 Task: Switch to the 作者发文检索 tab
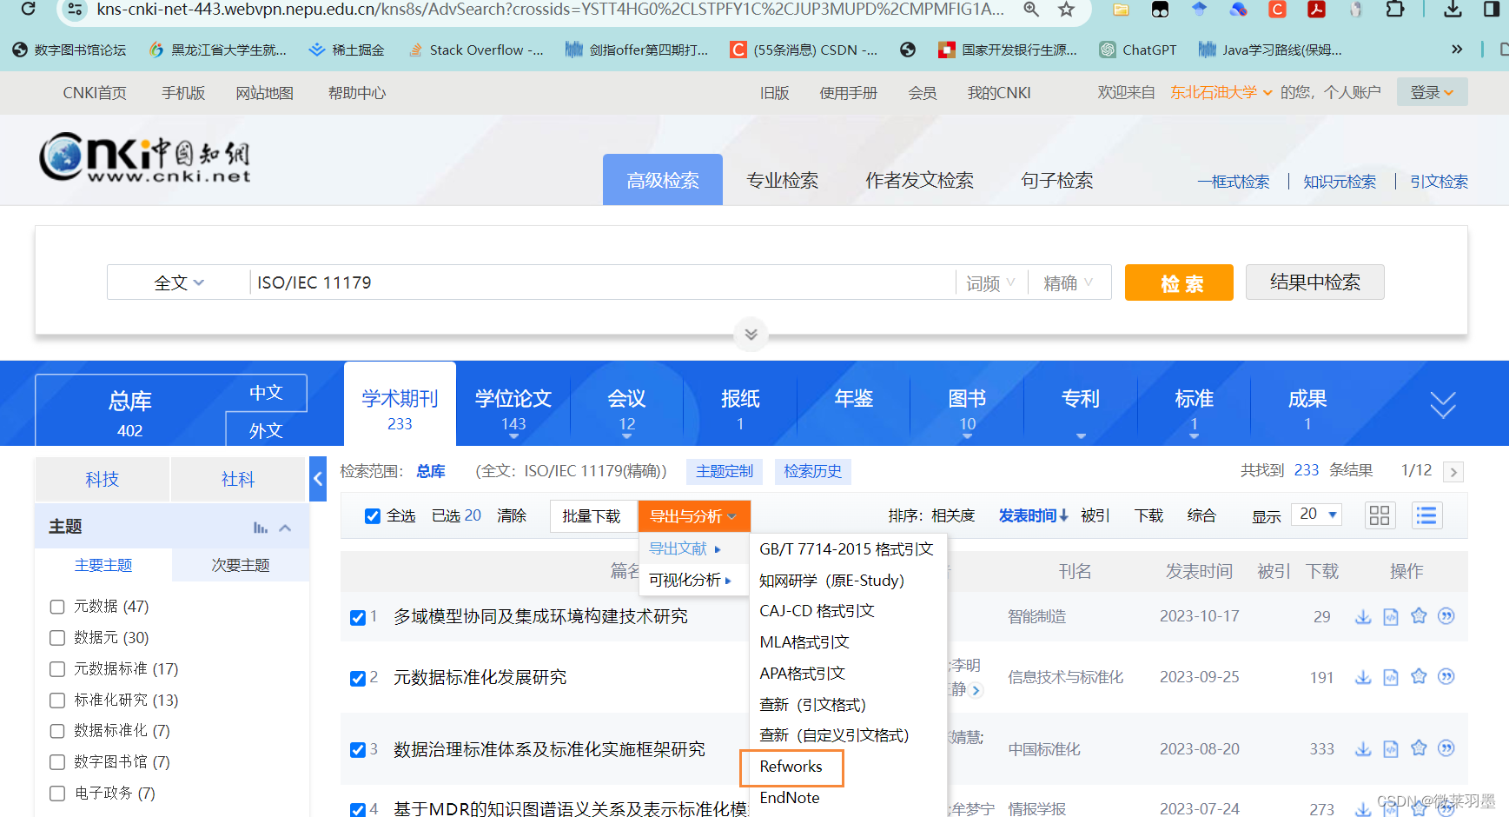point(919,180)
